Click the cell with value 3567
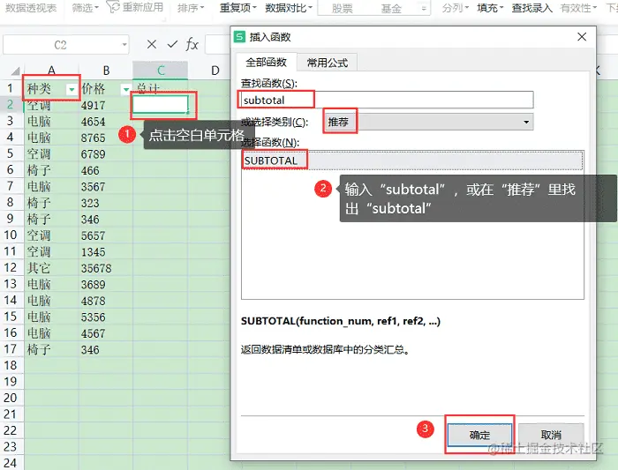Image resolution: width=618 pixels, height=470 pixels. tap(106, 187)
